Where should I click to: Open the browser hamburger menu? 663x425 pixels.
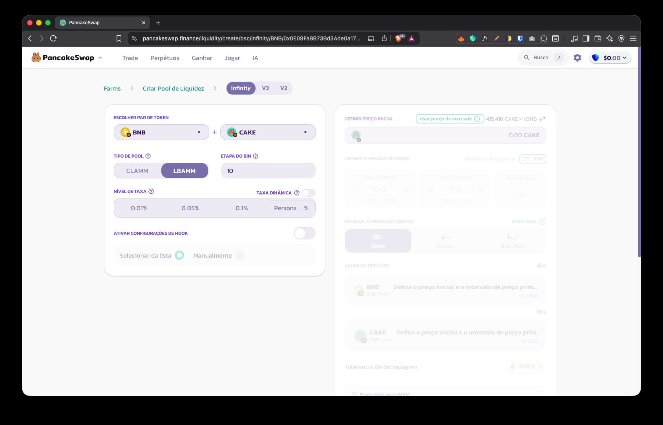633,38
